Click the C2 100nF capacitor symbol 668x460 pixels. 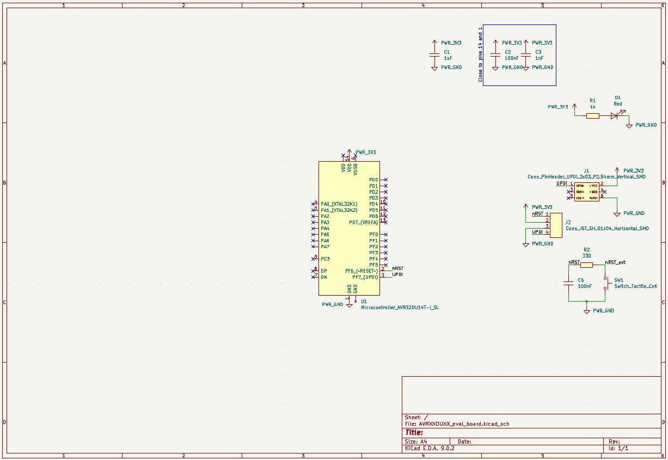coord(495,54)
